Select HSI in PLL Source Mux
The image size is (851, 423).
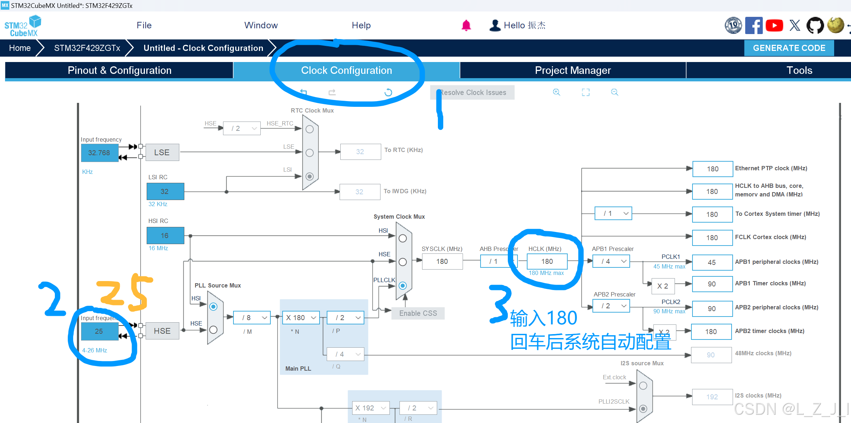click(213, 306)
